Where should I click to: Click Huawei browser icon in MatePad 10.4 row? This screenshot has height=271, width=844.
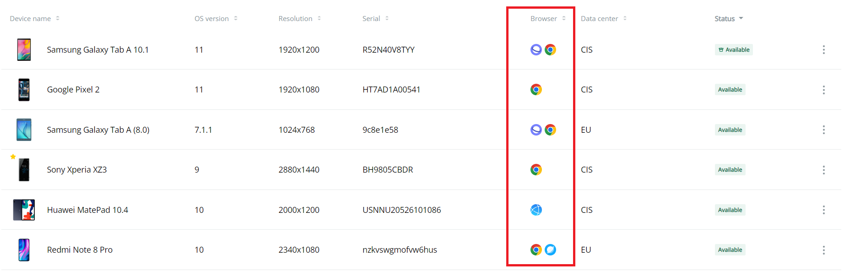point(536,210)
